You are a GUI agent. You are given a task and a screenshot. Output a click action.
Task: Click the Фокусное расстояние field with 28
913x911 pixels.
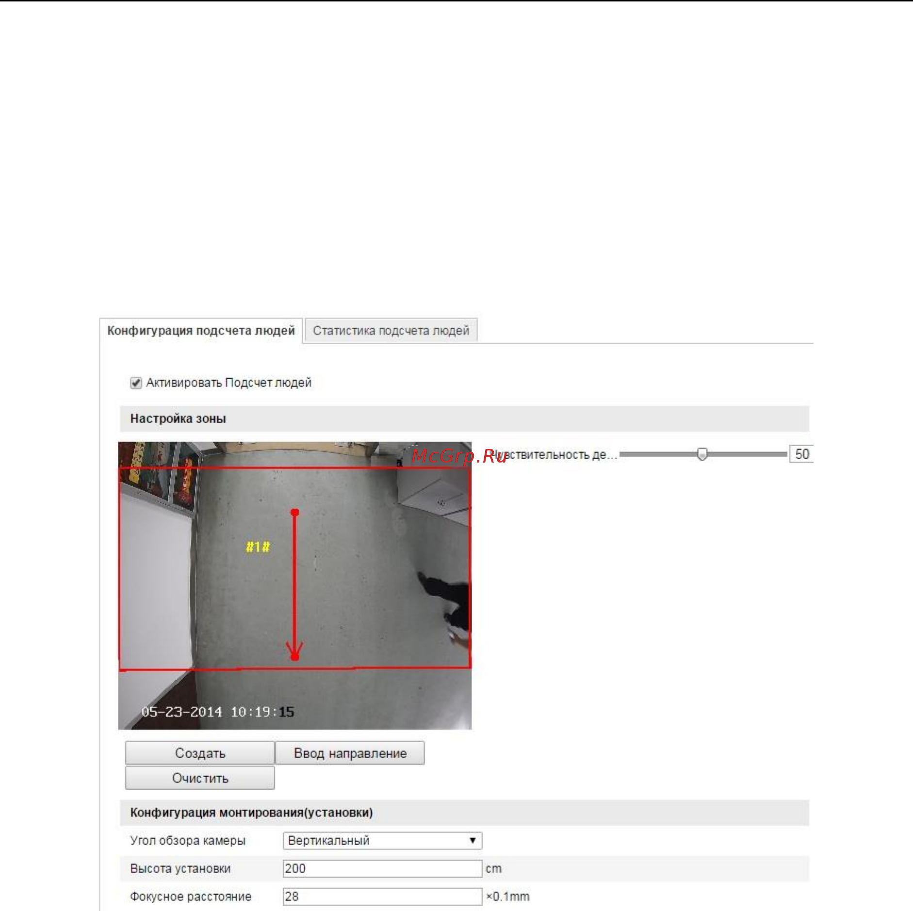coord(382,896)
